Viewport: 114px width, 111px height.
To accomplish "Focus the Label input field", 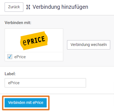I will pos(45,83).
